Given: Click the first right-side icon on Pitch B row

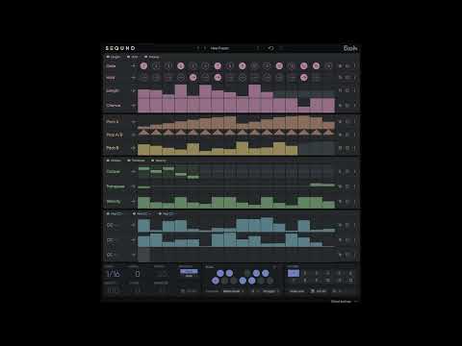Looking at the screenshot, I should tap(341, 148).
